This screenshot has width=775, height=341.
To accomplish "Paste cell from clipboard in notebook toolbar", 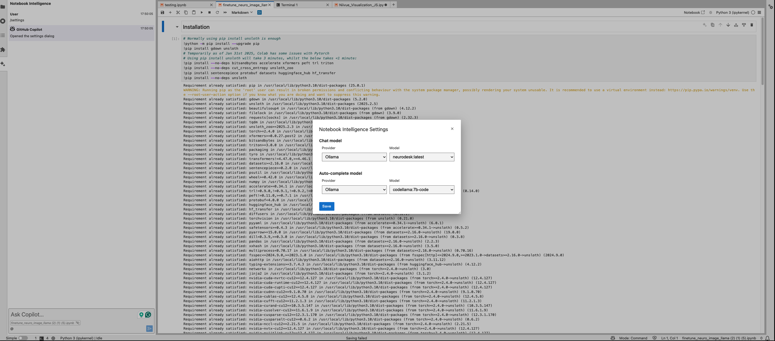I will (x=194, y=13).
